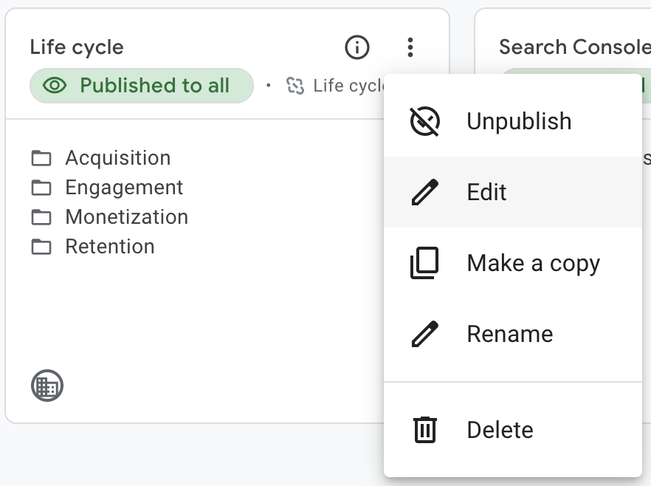Click the linked collection icon beside Life cycle
Viewport: 651px width, 486px height.
(x=295, y=86)
